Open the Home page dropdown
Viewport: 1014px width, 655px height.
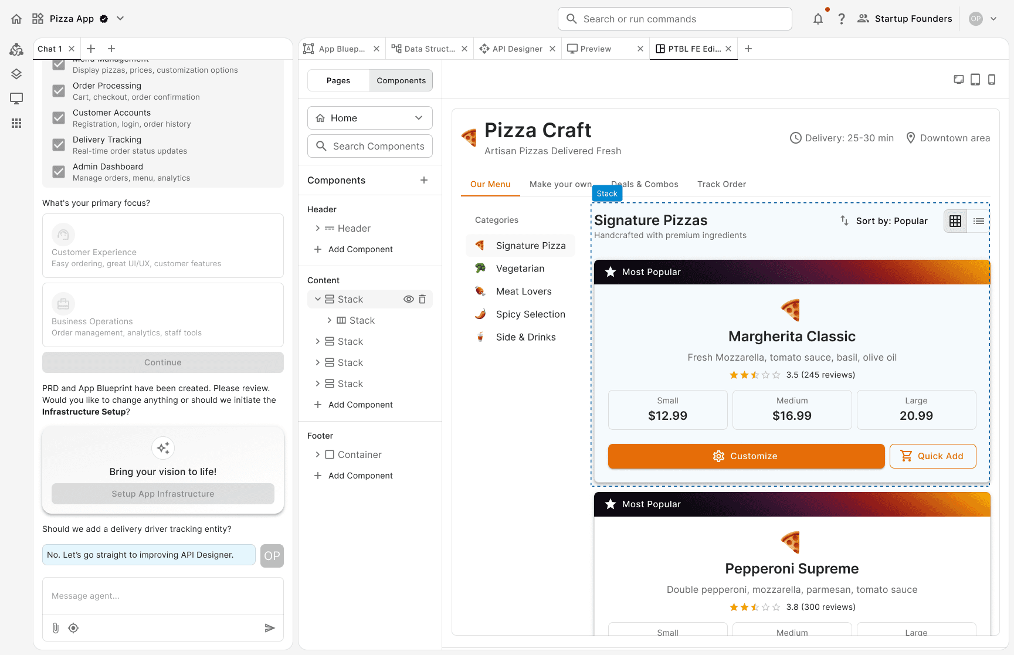click(370, 118)
